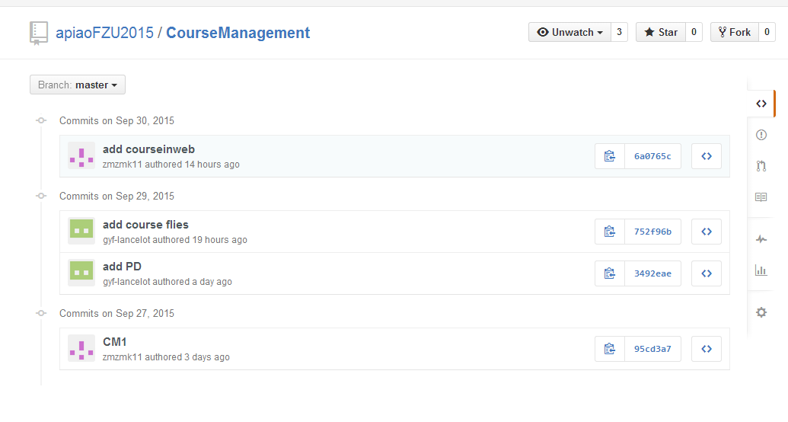The height and width of the screenshot is (422, 788).
Task: Open the Unwatch dropdown button
Action: coord(570,32)
